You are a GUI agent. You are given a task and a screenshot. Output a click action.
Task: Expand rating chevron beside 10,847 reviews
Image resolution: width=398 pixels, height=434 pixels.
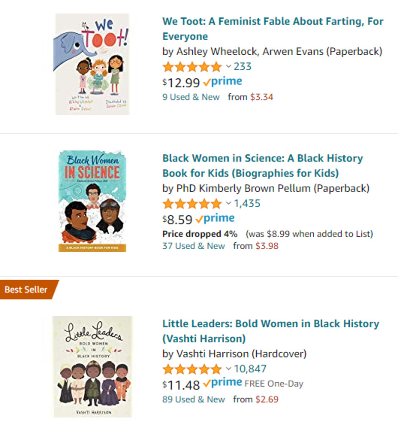click(228, 369)
